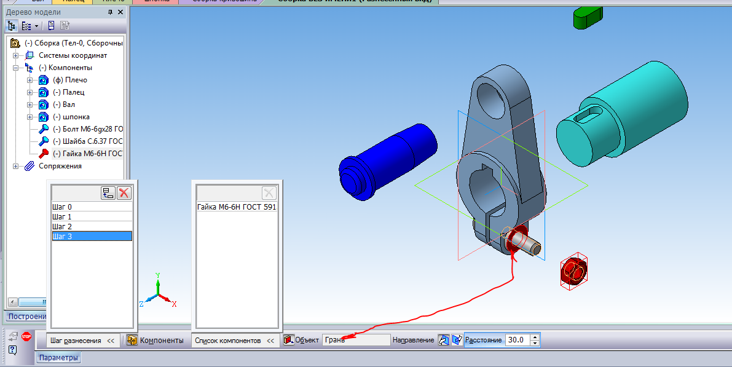Screen dimensions: 732x367
Task: Collapse the Компоненты tree node
Action: [16, 68]
